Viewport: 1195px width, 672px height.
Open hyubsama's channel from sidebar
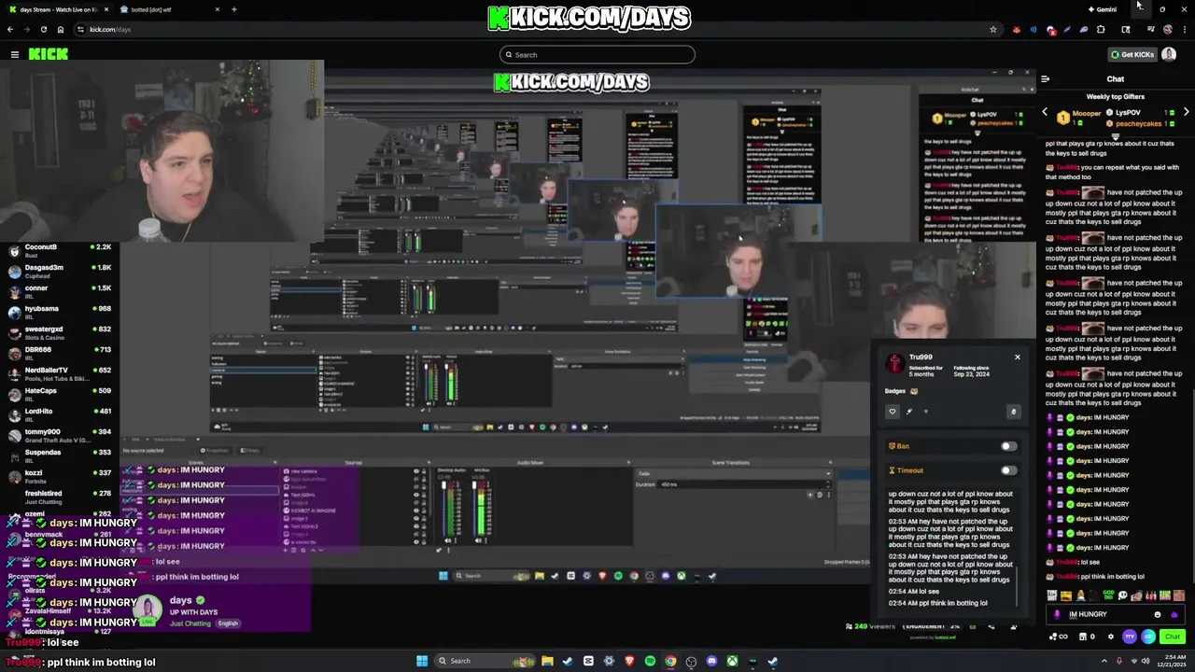pos(60,313)
